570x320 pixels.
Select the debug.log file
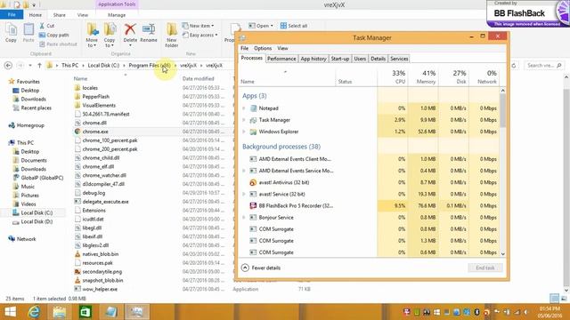[90, 193]
